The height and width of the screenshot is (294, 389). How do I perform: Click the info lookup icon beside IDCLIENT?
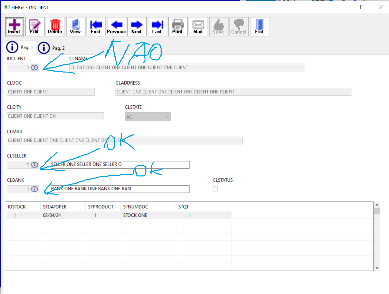click(34, 68)
